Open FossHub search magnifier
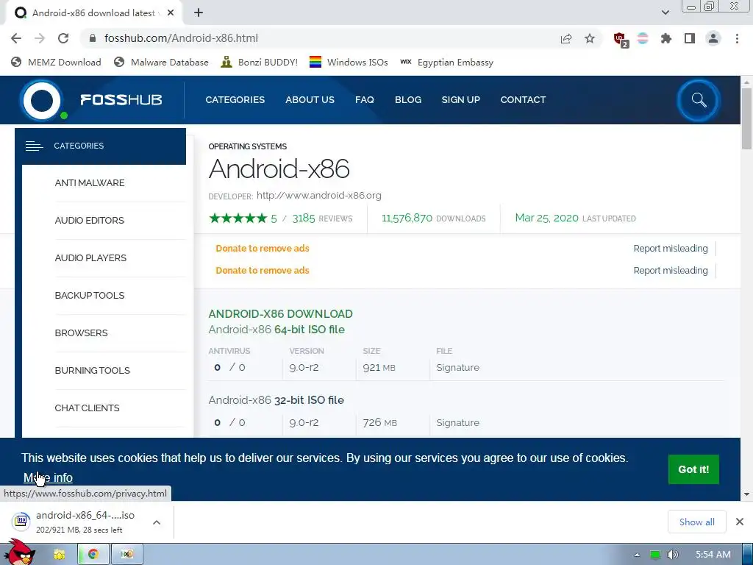Image resolution: width=753 pixels, height=565 pixels. click(699, 100)
